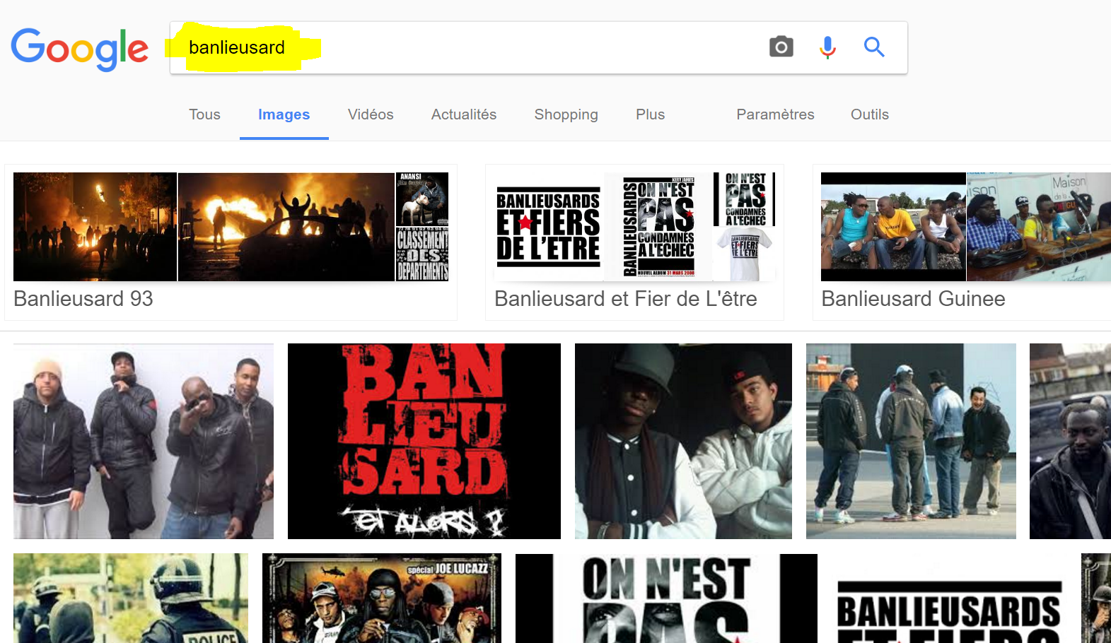This screenshot has width=1111, height=643.
Task: Open the Banlieusard Guinee suggestion
Action: (x=962, y=242)
